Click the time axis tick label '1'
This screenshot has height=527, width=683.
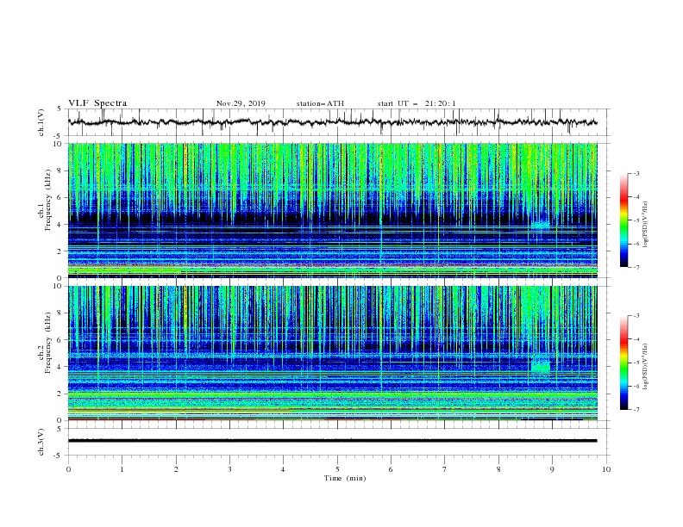click(x=122, y=469)
